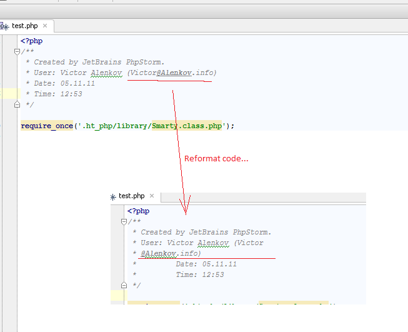The width and height of the screenshot is (408, 332).
Task: Click the file icon on lower test.php tab
Action: [x=113, y=197]
